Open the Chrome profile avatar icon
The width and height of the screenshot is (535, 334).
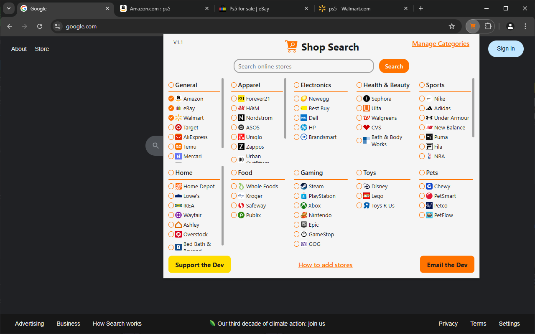click(510, 26)
